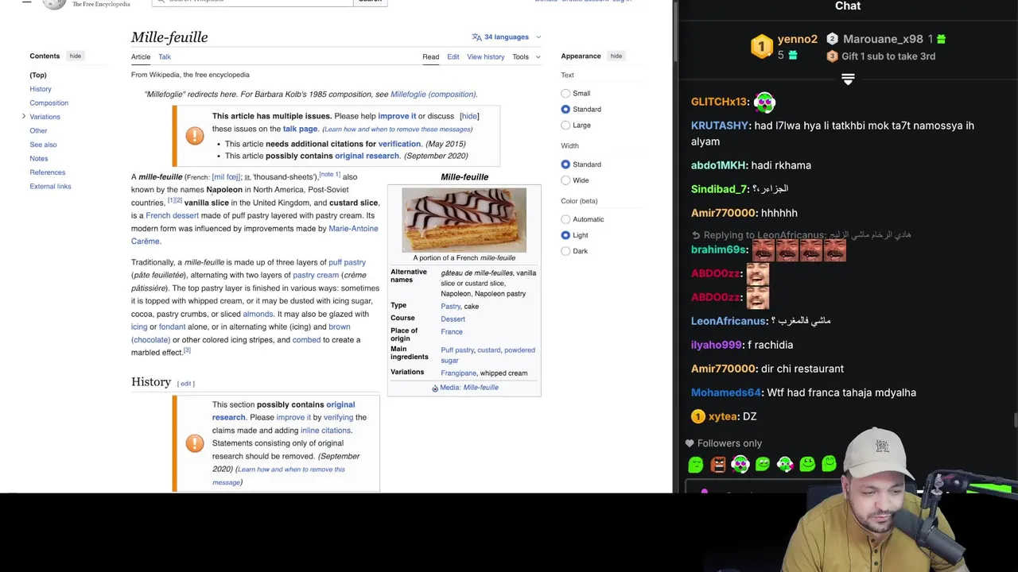The height and width of the screenshot is (572, 1018).
Task: Click the bronze rank 3 badge
Action: [x=832, y=56]
